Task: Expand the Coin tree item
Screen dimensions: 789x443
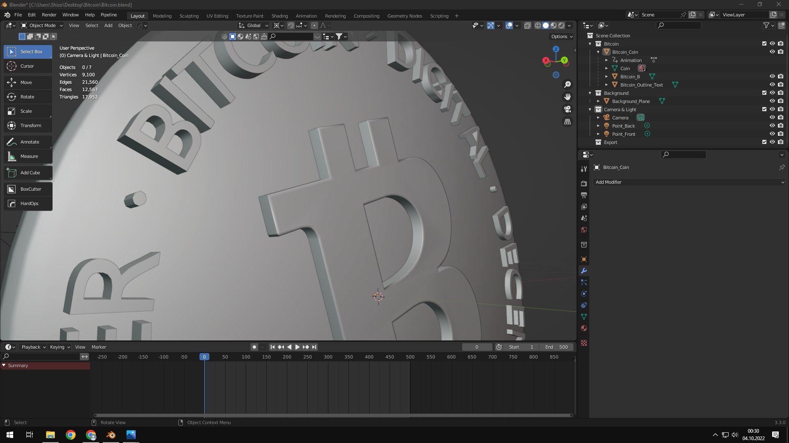Action: 606,69
